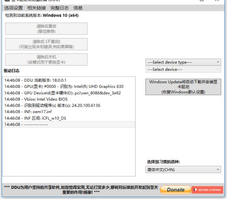Select log line with pci\ven_8086&dev_3e92
Image resolution: width=227 pixels, height=199 pixels.
[69, 93]
